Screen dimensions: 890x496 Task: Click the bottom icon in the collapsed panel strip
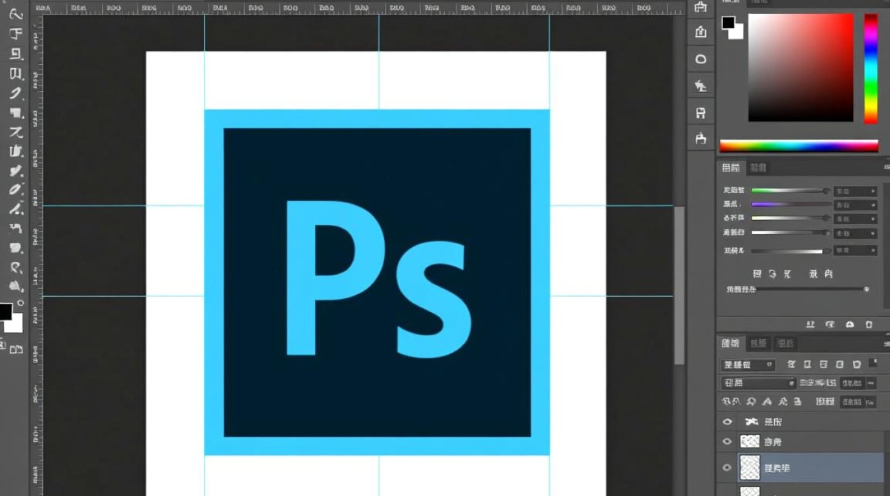pos(701,138)
